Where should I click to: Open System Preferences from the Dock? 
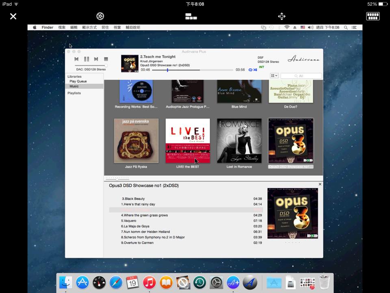(x=217, y=282)
